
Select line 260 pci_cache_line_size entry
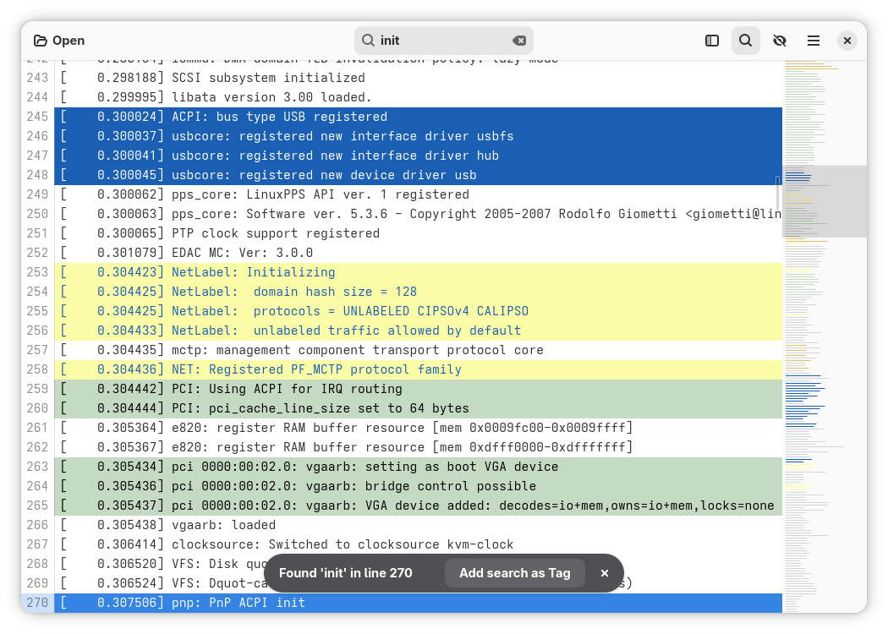pyautogui.click(x=418, y=408)
